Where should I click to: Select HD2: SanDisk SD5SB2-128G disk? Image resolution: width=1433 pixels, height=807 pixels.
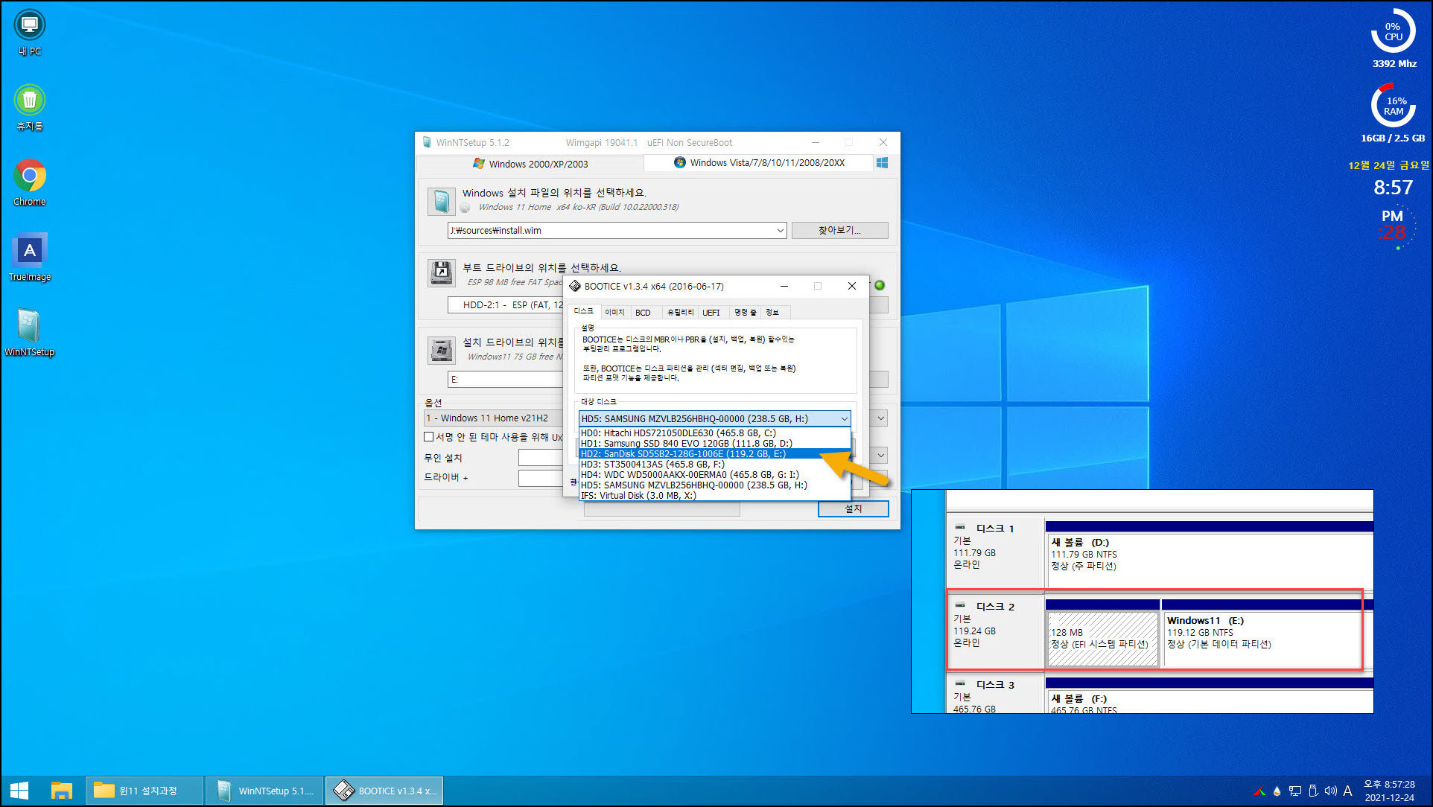(714, 453)
